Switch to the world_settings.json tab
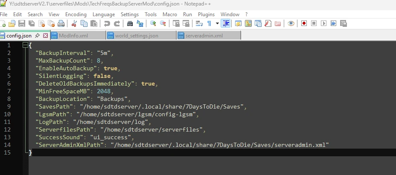 point(141,36)
